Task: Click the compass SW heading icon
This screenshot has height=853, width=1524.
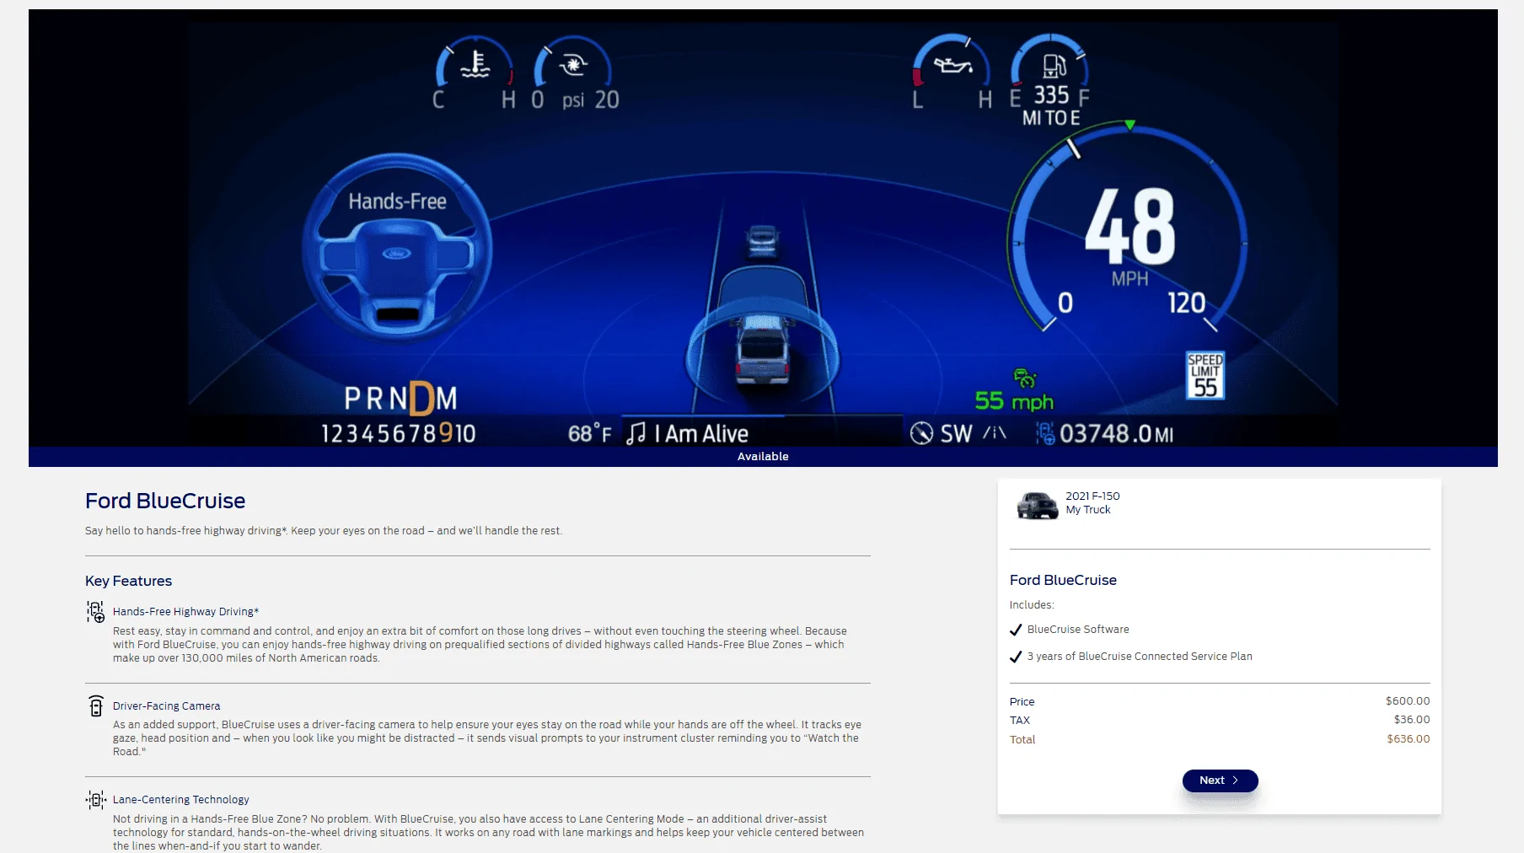Action: [x=921, y=433]
